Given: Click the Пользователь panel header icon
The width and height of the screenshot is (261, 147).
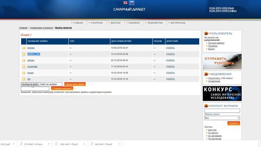Looking at the screenshot, I should (x=206, y=33).
